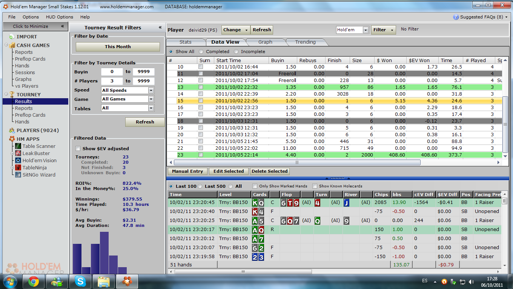Open Windows Explorer from the taskbar

(103, 281)
